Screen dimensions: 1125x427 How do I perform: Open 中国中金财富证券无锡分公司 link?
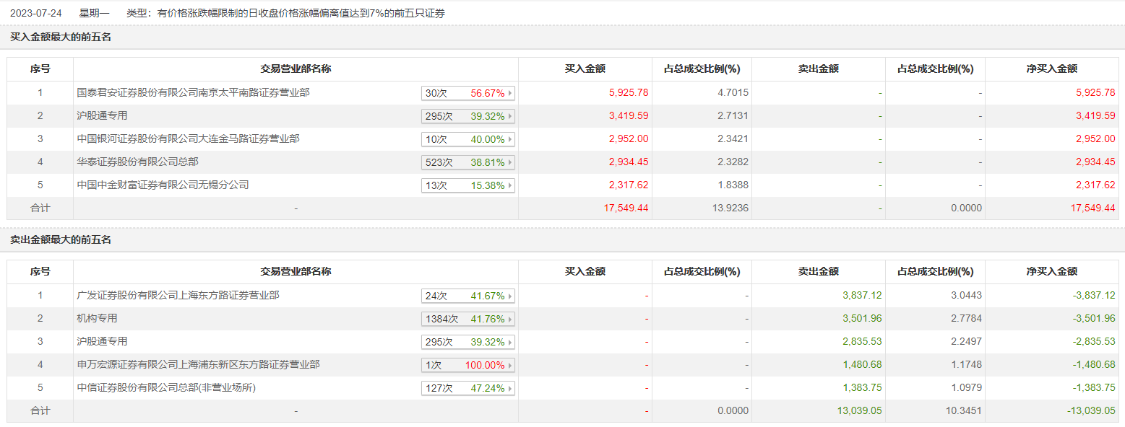tap(163, 185)
